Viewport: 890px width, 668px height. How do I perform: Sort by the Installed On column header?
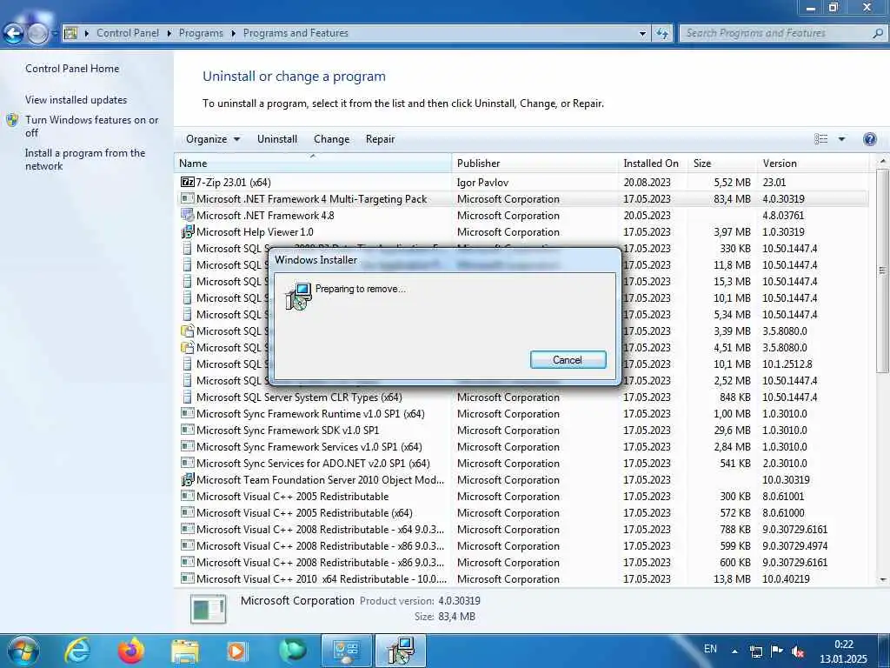pyautogui.click(x=654, y=163)
